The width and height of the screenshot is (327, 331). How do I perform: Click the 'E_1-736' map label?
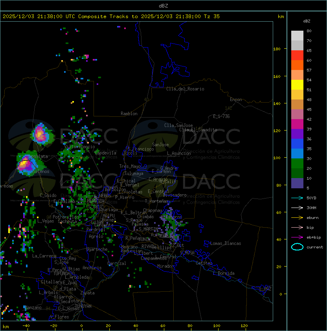click(221, 116)
